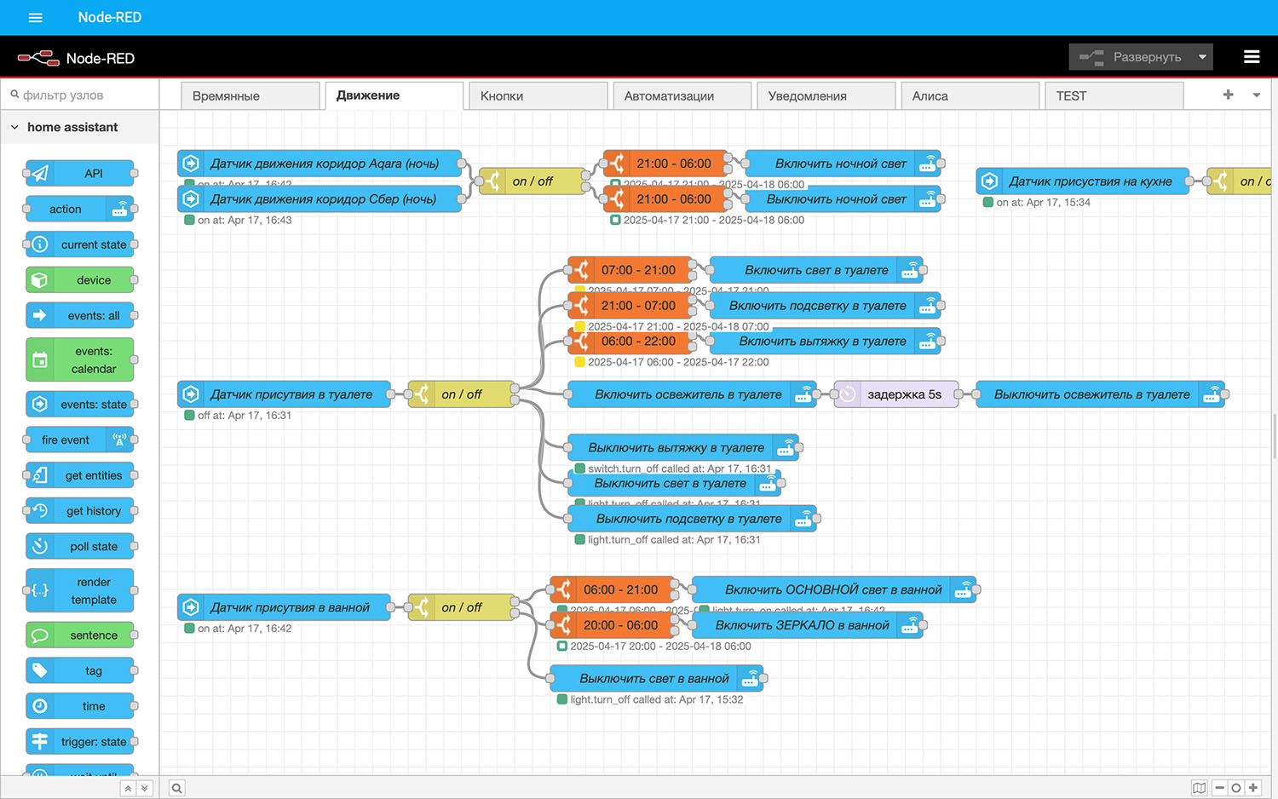Open the Home Assistant hamburger menu

click(x=35, y=17)
